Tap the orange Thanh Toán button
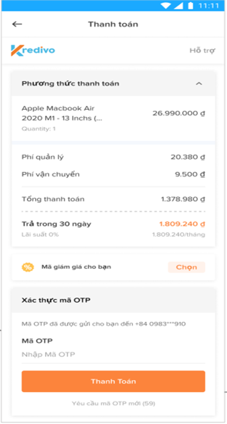The image size is (227, 424). 113,381
